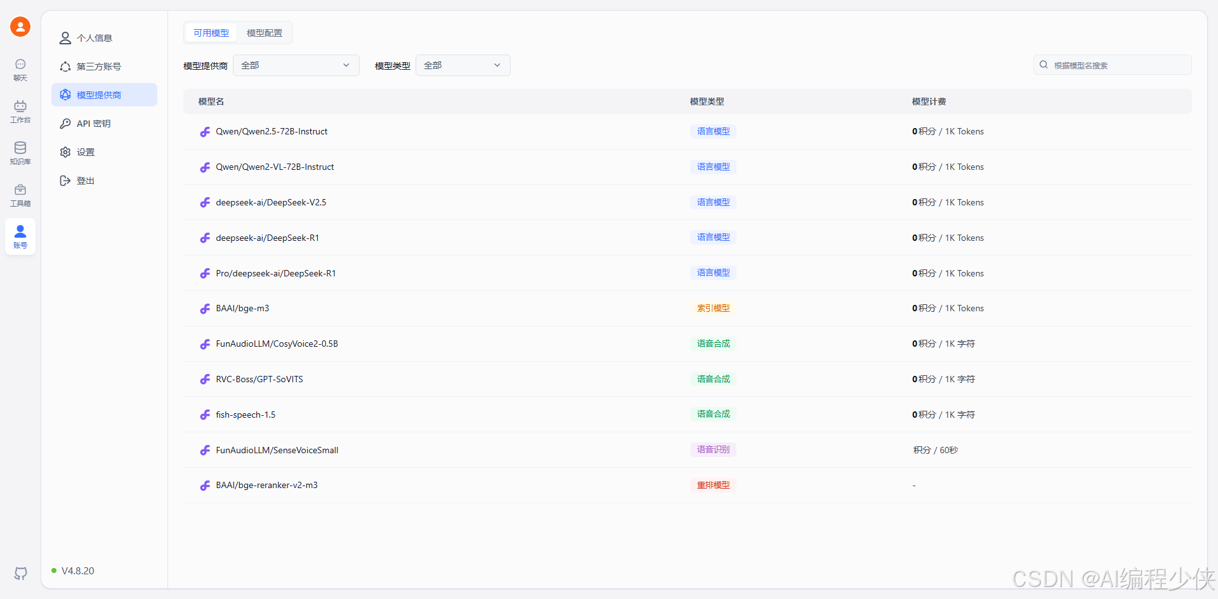This screenshot has height=599, width=1218.
Task: Open 个人信息 personal info page
Action: point(104,38)
